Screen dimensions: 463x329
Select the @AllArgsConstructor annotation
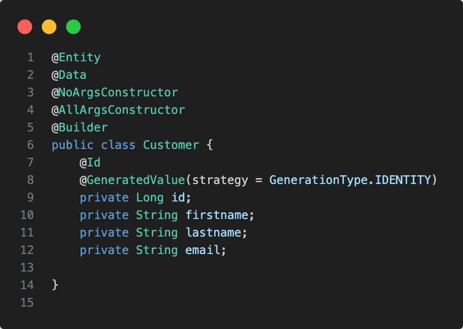click(x=118, y=110)
